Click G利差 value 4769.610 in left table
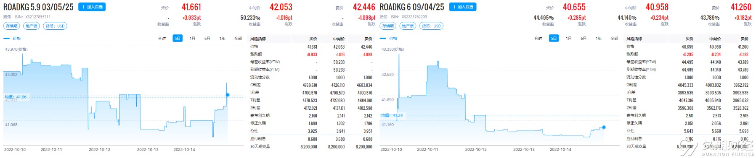The height and width of the screenshot is (158, 756). [310, 85]
